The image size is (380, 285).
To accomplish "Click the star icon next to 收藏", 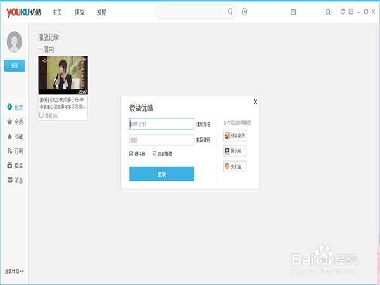I will 9,136.
